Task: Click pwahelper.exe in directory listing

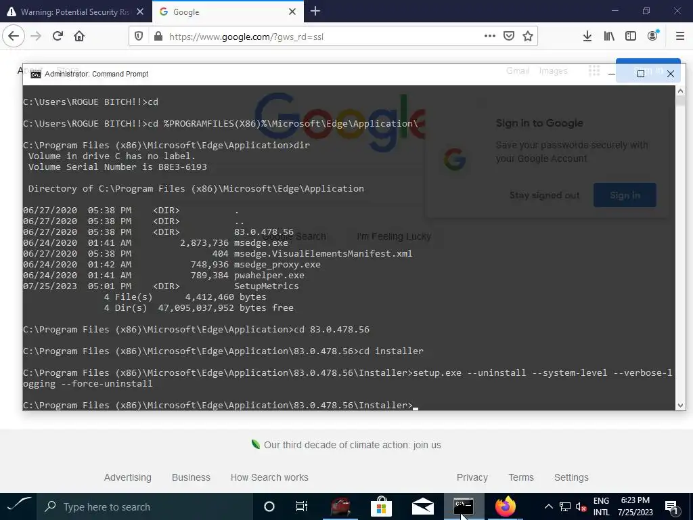Action: (269, 276)
